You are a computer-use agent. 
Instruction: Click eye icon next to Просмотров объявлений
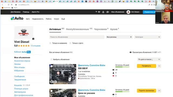coord(131,52)
